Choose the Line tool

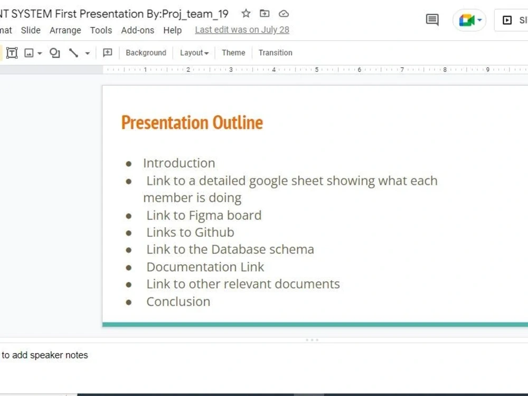[73, 53]
